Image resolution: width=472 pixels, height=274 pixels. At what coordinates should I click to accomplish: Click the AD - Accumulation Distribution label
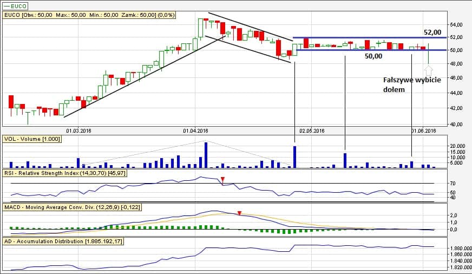(63, 241)
